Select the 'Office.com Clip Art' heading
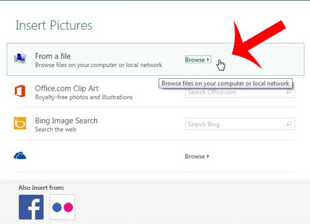 (x=67, y=89)
